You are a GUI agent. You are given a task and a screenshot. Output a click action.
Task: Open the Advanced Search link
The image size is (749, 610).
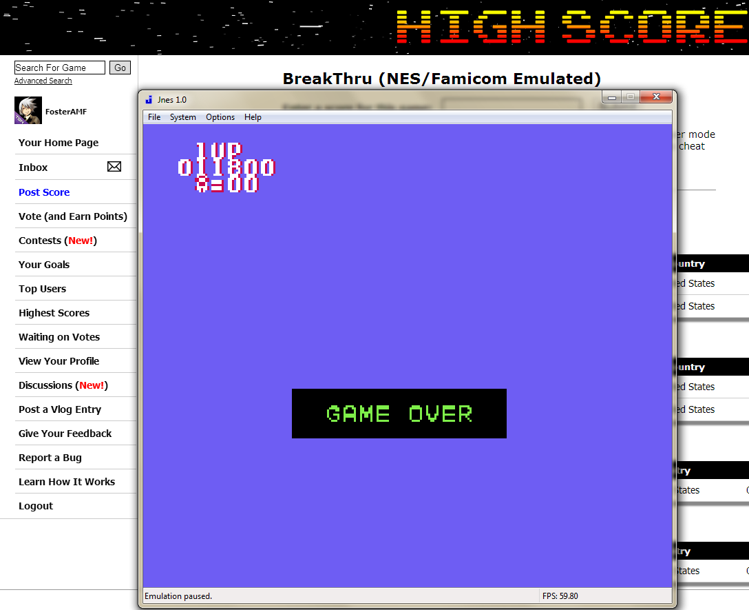point(43,81)
